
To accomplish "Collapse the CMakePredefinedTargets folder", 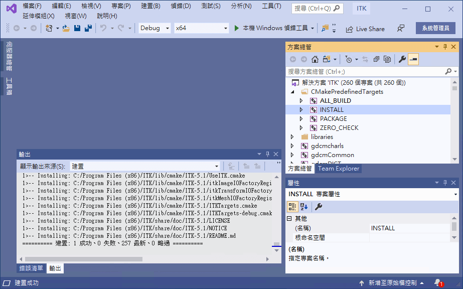I will click(292, 92).
